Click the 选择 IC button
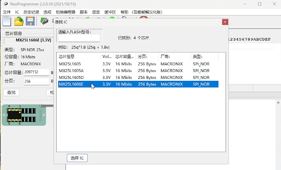 [77, 158]
